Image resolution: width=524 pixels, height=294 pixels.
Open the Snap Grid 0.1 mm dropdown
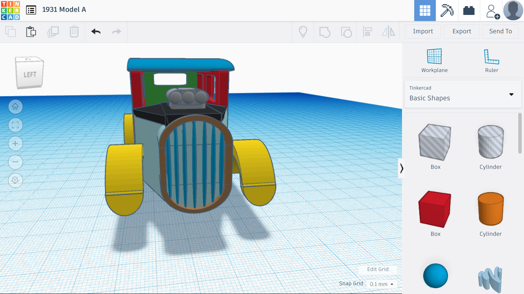381,284
